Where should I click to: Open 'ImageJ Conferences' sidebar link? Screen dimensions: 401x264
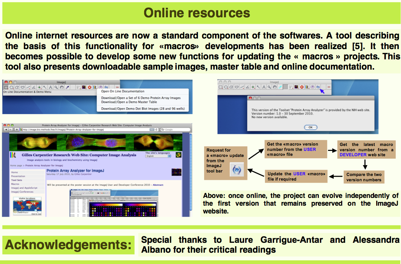point(22,192)
